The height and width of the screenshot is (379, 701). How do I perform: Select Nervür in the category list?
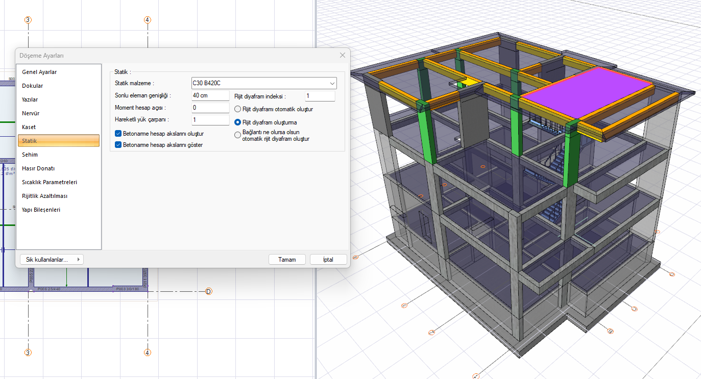click(x=58, y=113)
